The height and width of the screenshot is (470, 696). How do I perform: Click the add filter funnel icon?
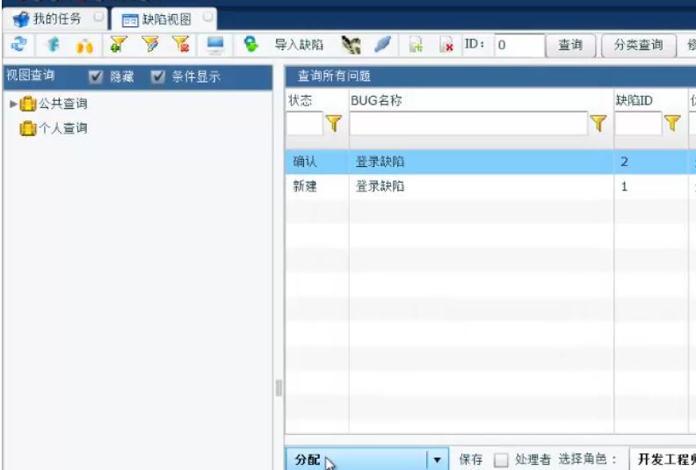click(x=118, y=45)
